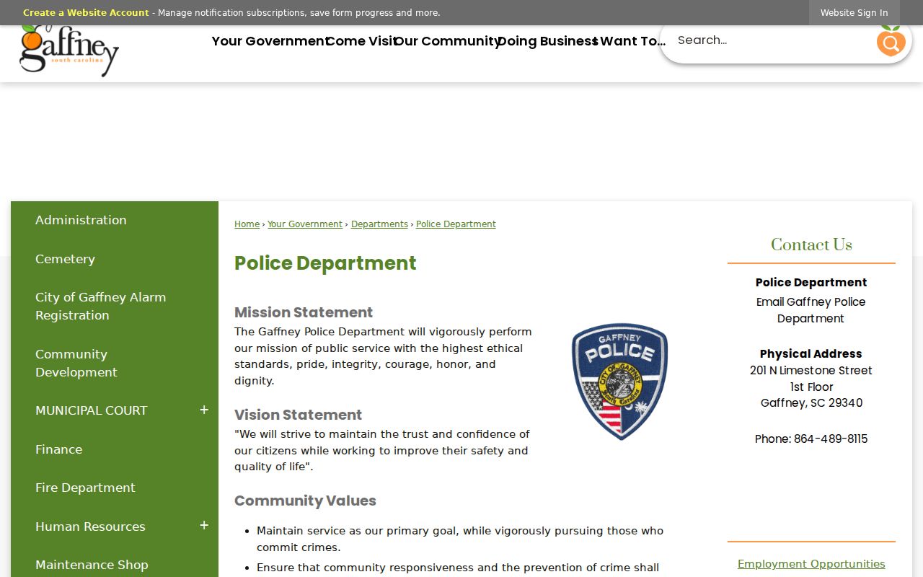Open Community Development sidebar item

point(115,364)
